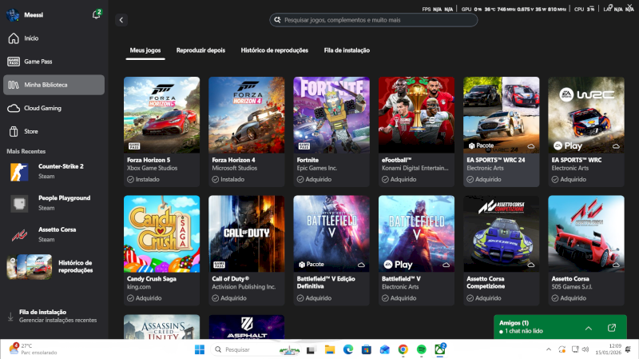The height and width of the screenshot is (359, 639).
Task: Open the Mail app from taskbar
Action: tap(385, 349)
